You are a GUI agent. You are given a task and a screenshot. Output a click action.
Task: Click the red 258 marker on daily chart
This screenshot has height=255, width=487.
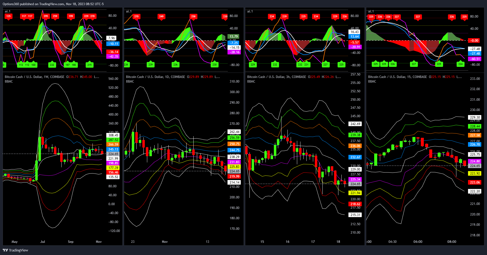coord(193,17)
